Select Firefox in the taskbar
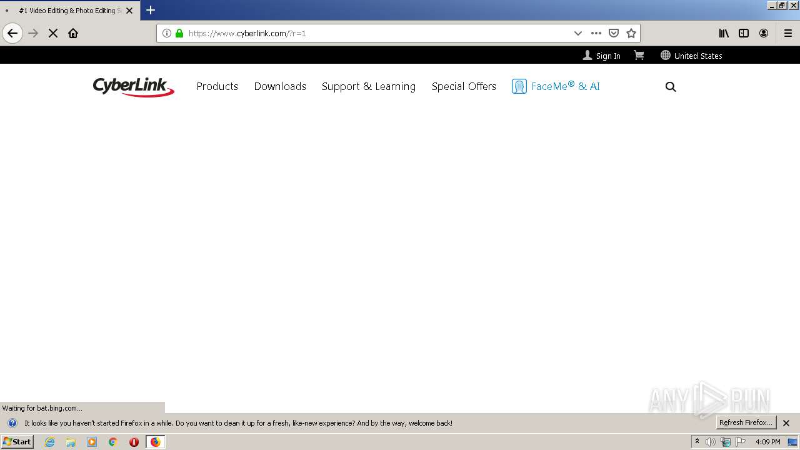This screenshot has height=450, width=800. [x=156, y=442]
